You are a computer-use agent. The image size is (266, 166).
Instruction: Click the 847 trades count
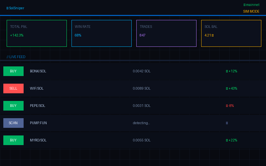coord(143,35)
